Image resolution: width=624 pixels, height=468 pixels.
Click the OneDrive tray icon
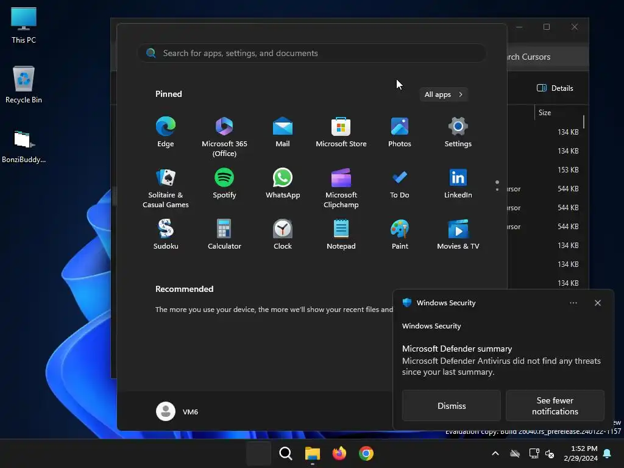515,453
